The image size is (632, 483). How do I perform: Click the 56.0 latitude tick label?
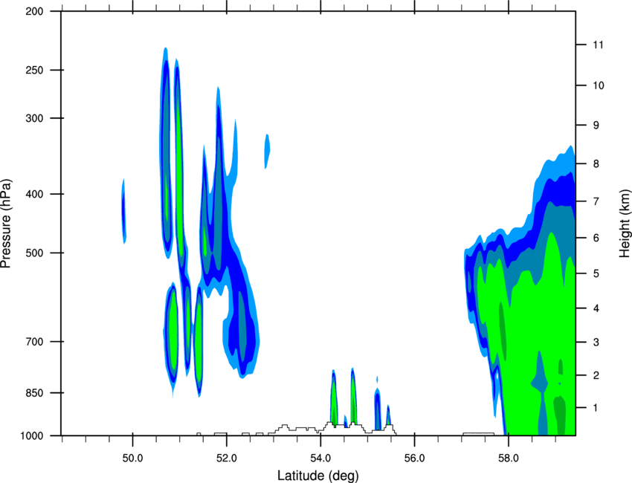[414, 458]
